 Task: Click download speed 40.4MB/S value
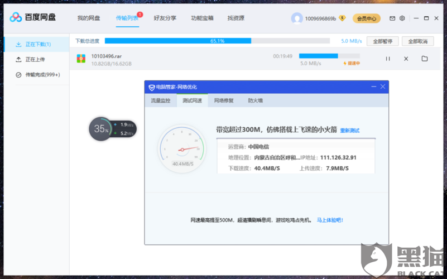click(267, 169)
